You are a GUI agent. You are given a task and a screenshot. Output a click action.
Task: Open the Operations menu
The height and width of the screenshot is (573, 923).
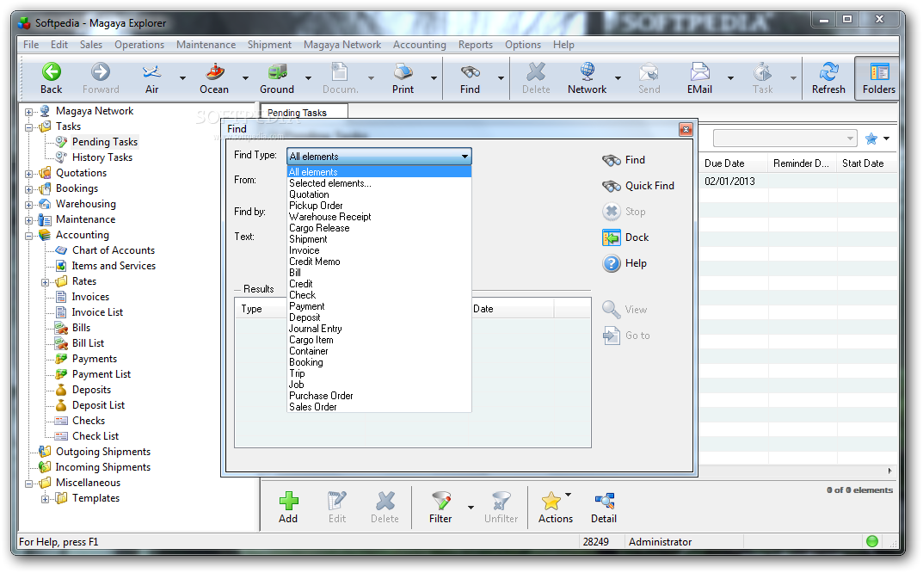pyautogui.click(x=139, y=45)
